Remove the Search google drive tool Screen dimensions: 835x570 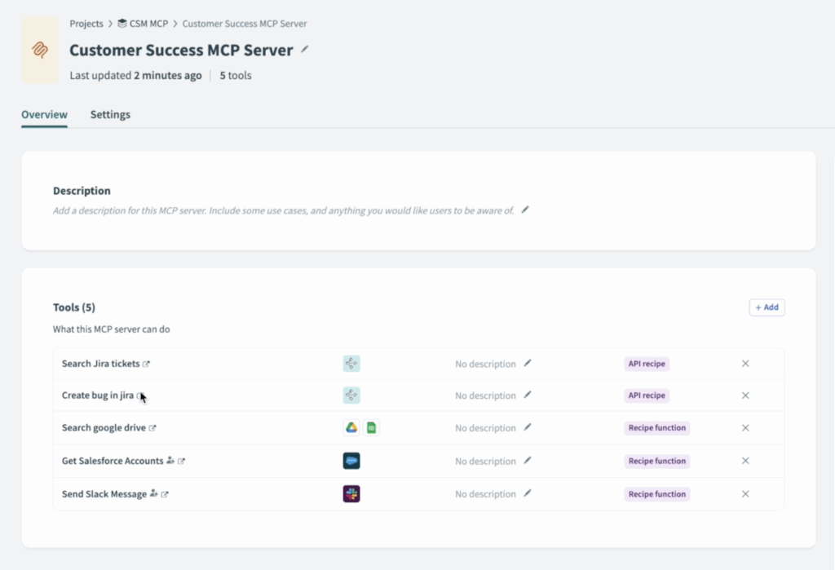pyautogui.click(x=745, y=428)
